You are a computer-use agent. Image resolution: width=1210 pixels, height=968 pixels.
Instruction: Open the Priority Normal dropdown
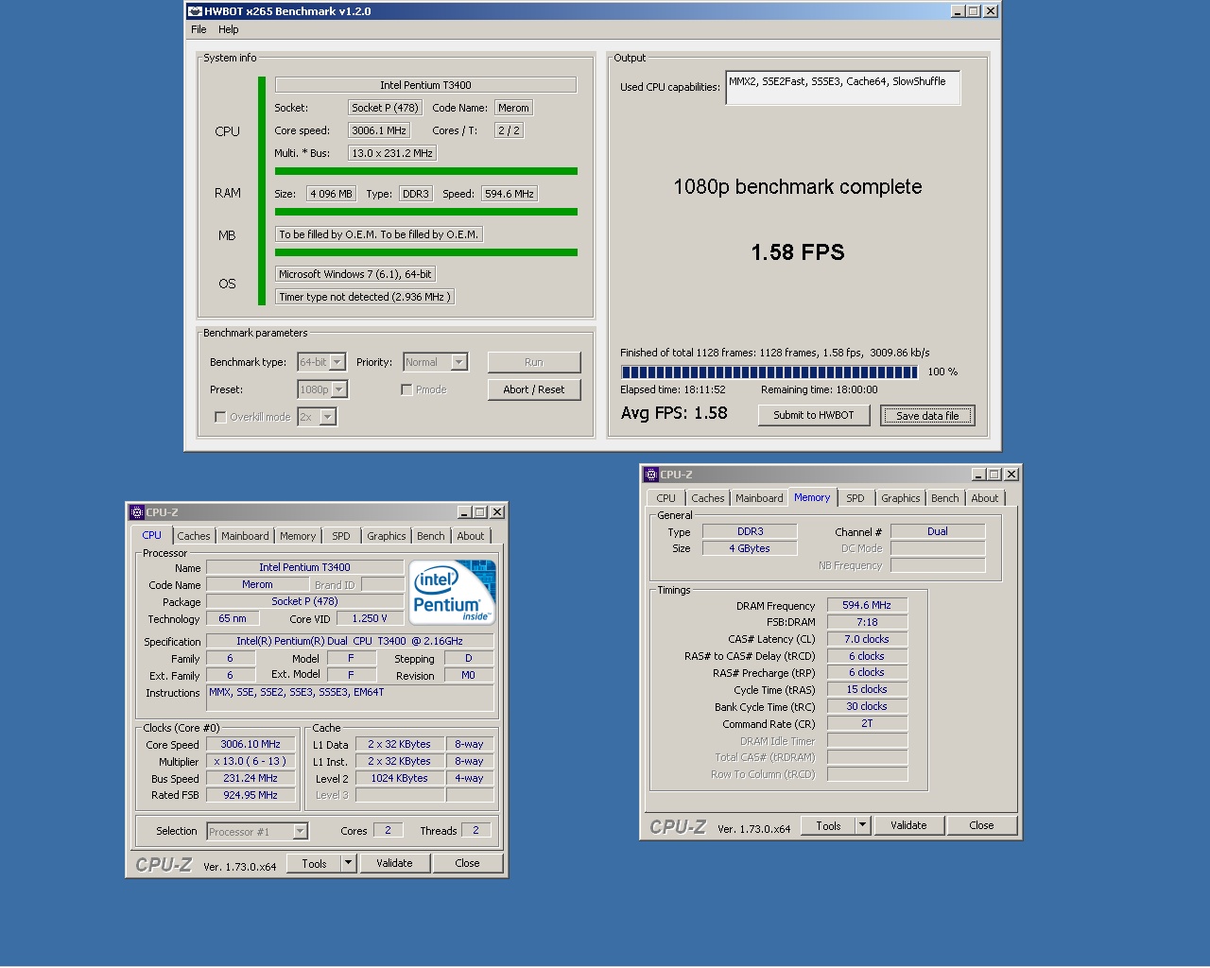click(x=458, y=362)
